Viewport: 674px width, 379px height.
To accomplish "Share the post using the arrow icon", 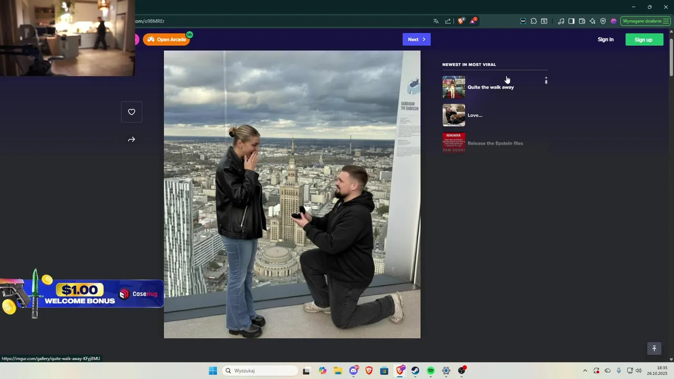I will pyautogui.click(x=132, y=139).
